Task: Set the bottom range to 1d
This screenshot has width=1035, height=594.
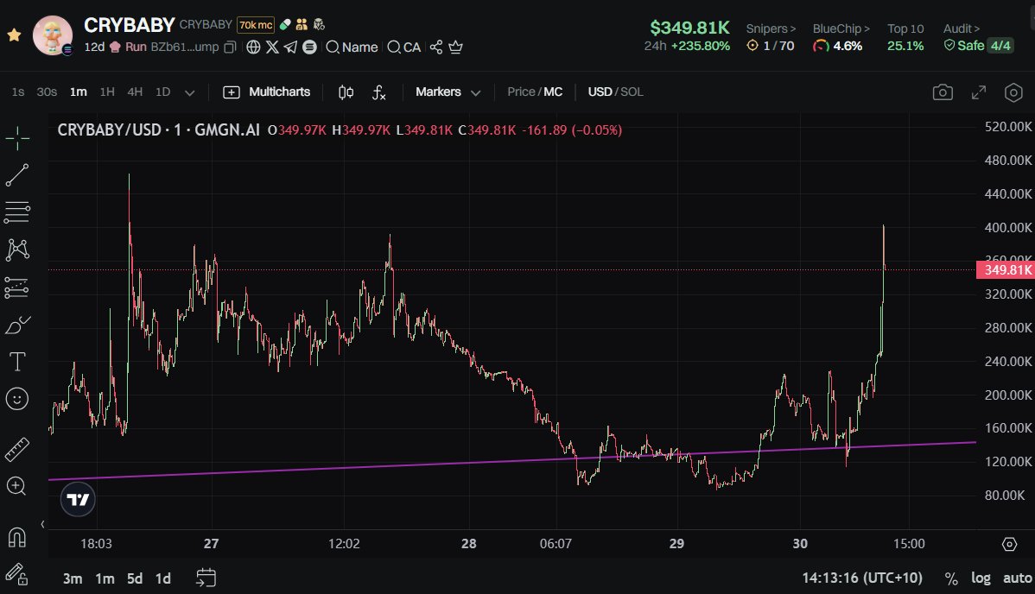Action: click(x=163, y=578)
